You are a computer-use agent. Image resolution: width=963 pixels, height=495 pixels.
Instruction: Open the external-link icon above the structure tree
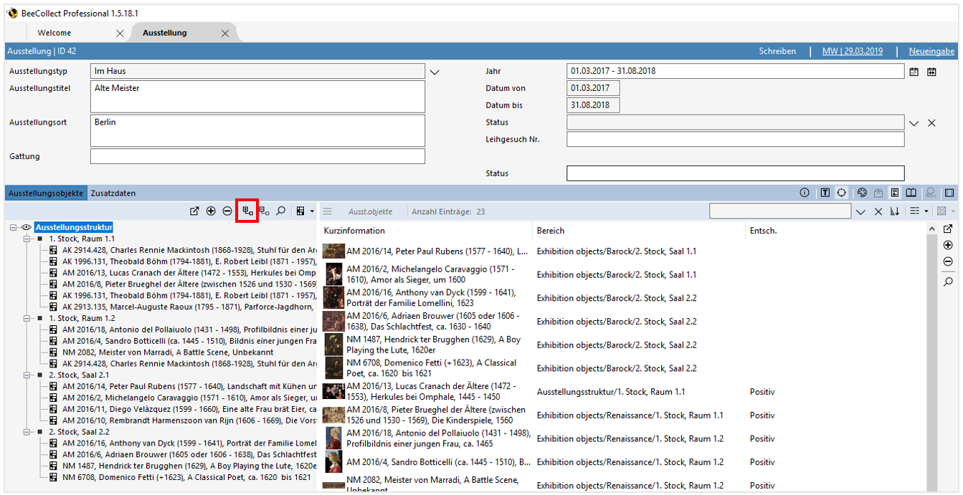[194, 211]
